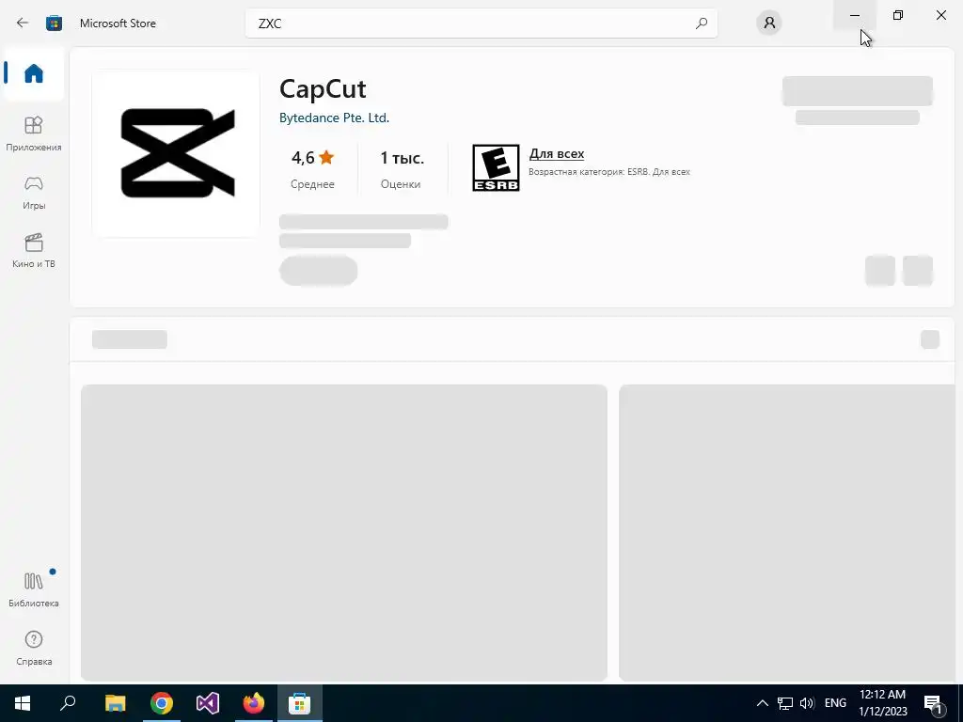Restore down the Store window
The width and height of the screenshot is (963, 722).
(898, 15)
